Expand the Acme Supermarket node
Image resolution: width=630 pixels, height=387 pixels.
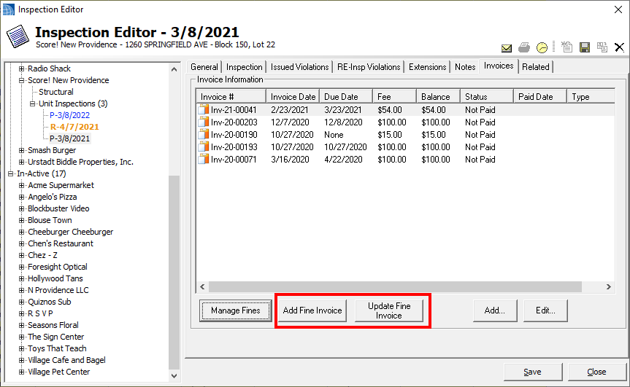click(22, 185)
